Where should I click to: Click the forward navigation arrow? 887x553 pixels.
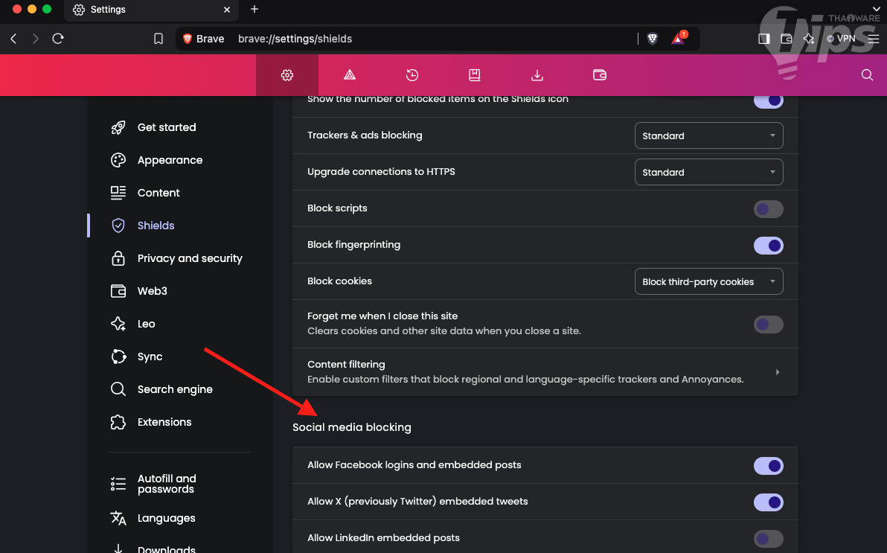(36, 39)
